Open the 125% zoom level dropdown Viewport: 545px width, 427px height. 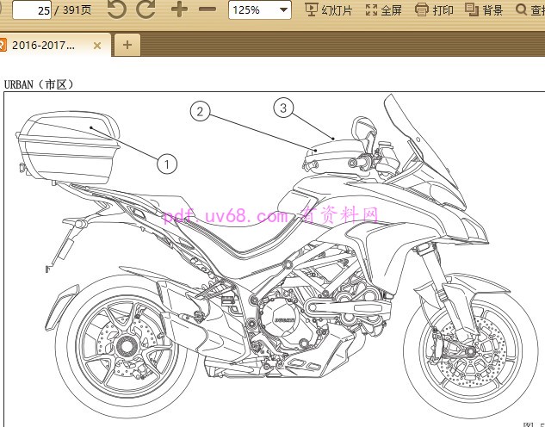[x=259, y=10]
